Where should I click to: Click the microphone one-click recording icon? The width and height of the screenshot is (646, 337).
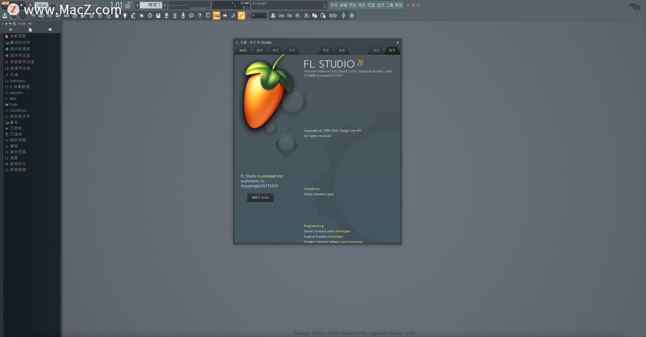[x=183, y=15]
